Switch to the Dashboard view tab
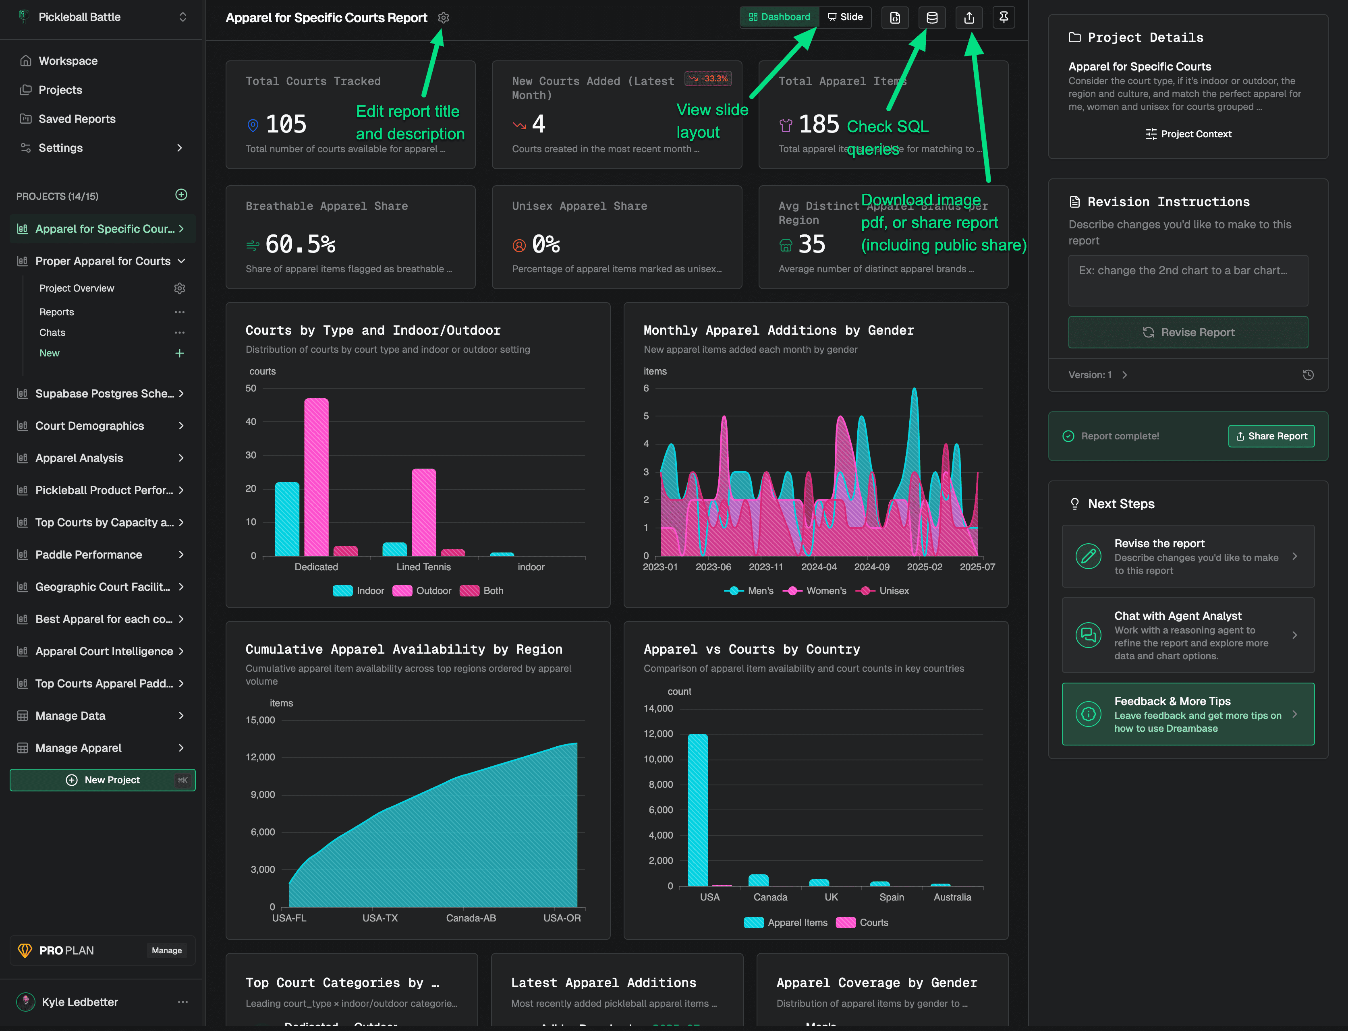Viewport: 1348px width, 1031px height. tap(779, 17)
